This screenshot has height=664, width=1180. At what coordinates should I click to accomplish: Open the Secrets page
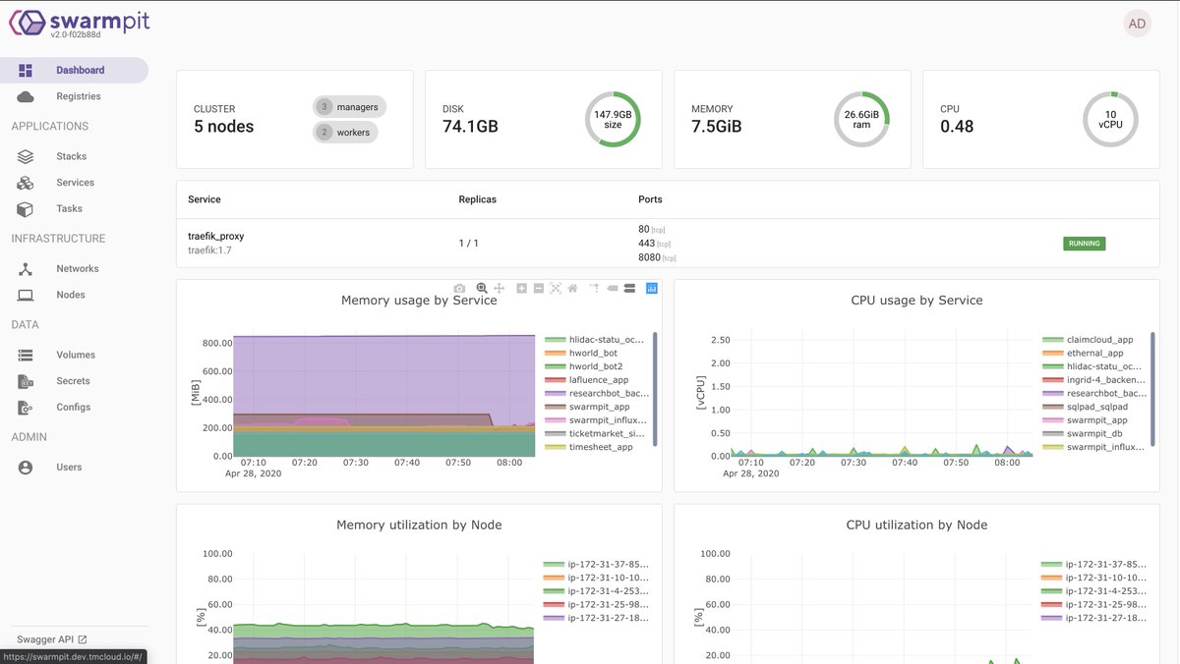point(73,381)
